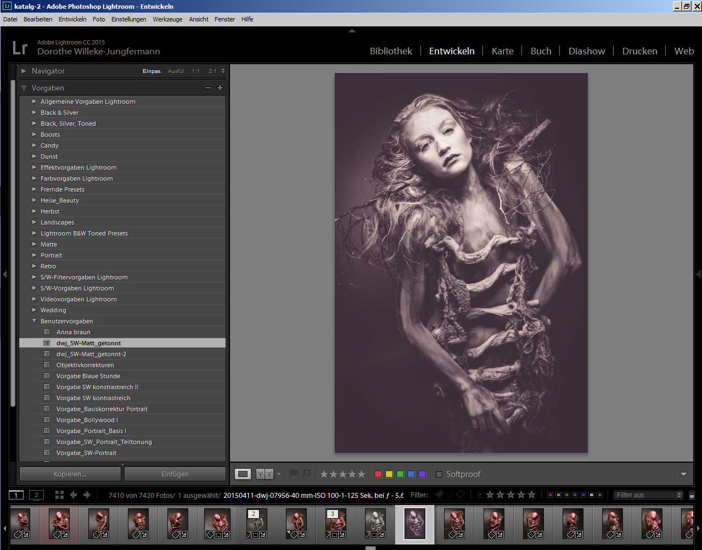The height and width of the screenshot is (550, 702).
Task: Set navigator zoom to Ausfül.
Action: (177, 71)
